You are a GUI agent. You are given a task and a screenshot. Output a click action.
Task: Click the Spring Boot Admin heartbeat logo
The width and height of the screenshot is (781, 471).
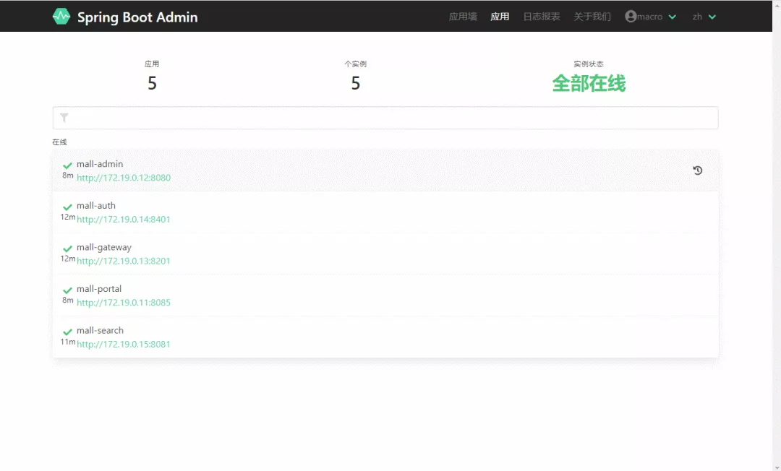pos(61,17)
